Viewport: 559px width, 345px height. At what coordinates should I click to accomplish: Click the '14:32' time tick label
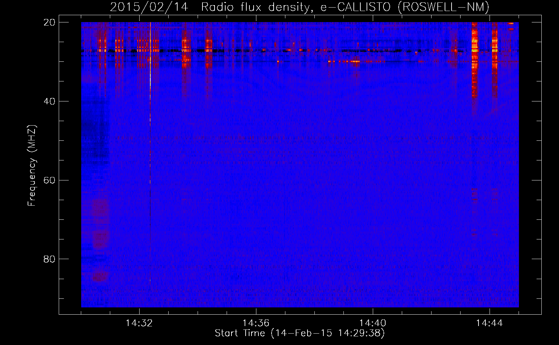(x=139, y=323)
